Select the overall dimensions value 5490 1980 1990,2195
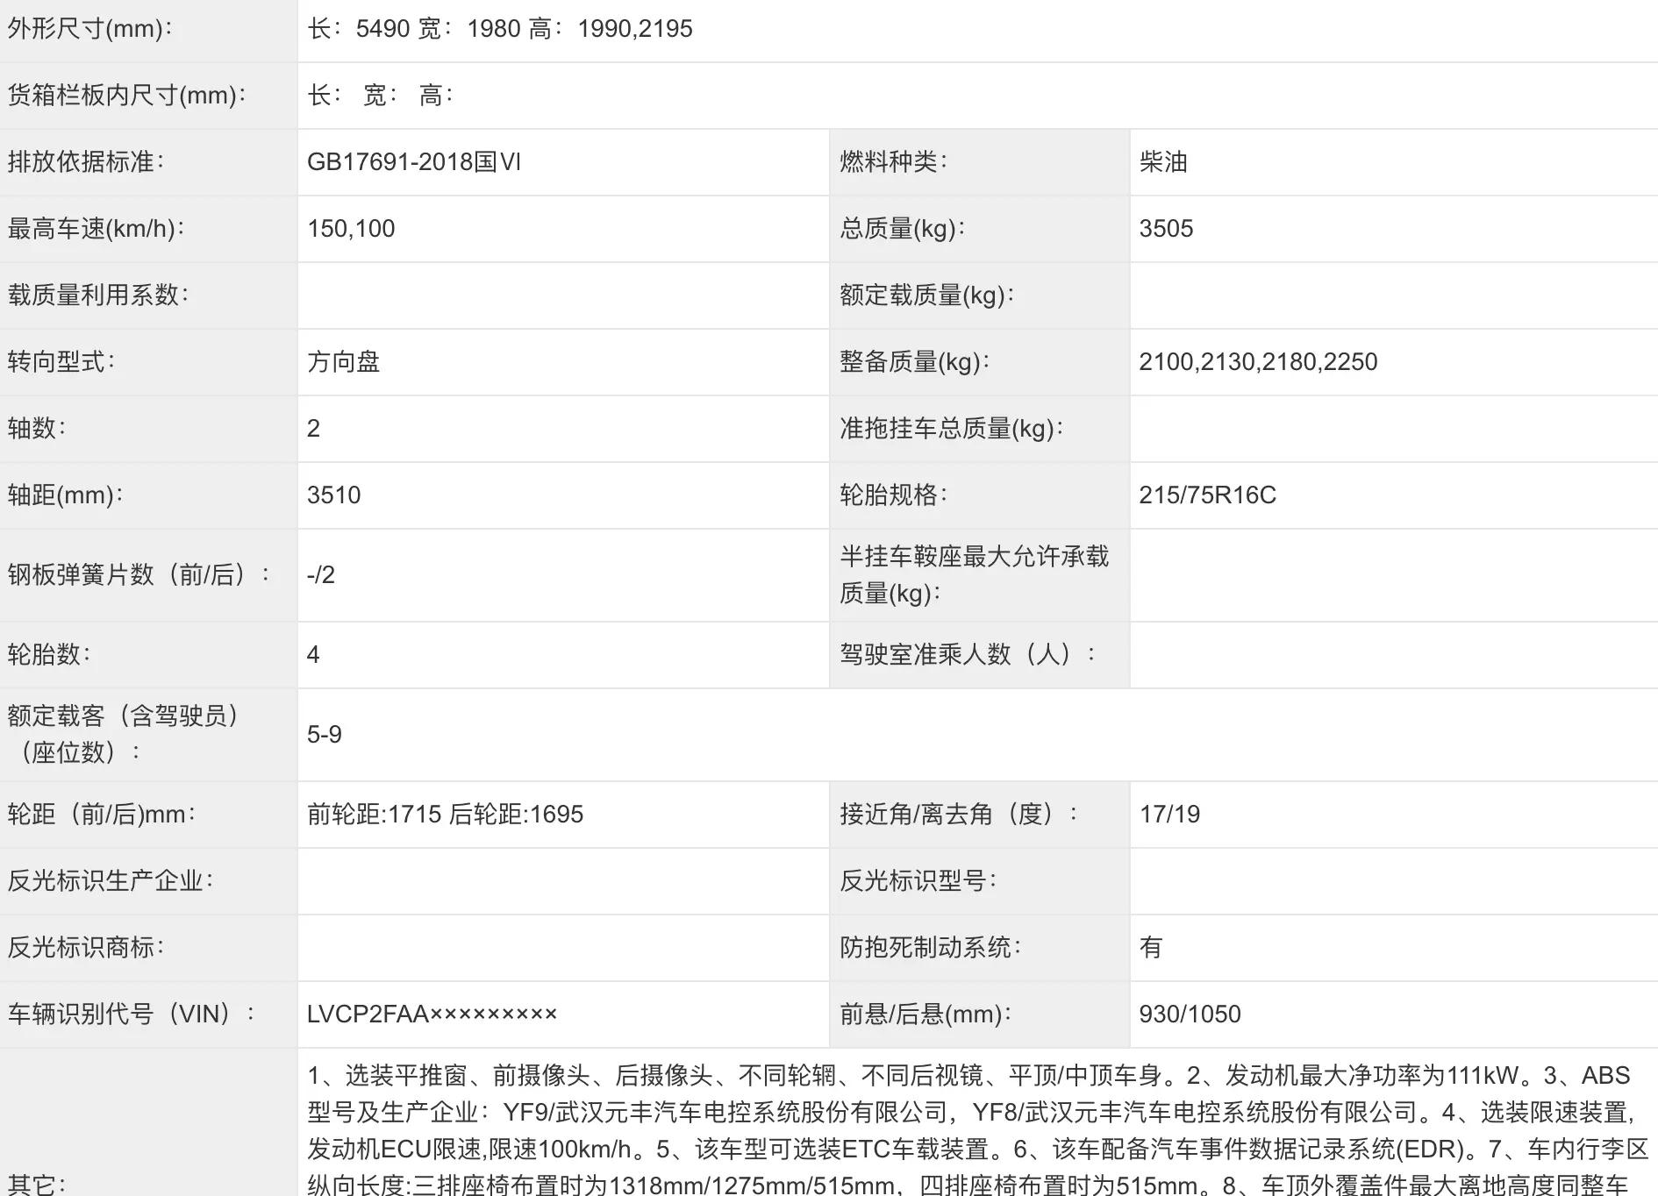 (x=500, y=29)
